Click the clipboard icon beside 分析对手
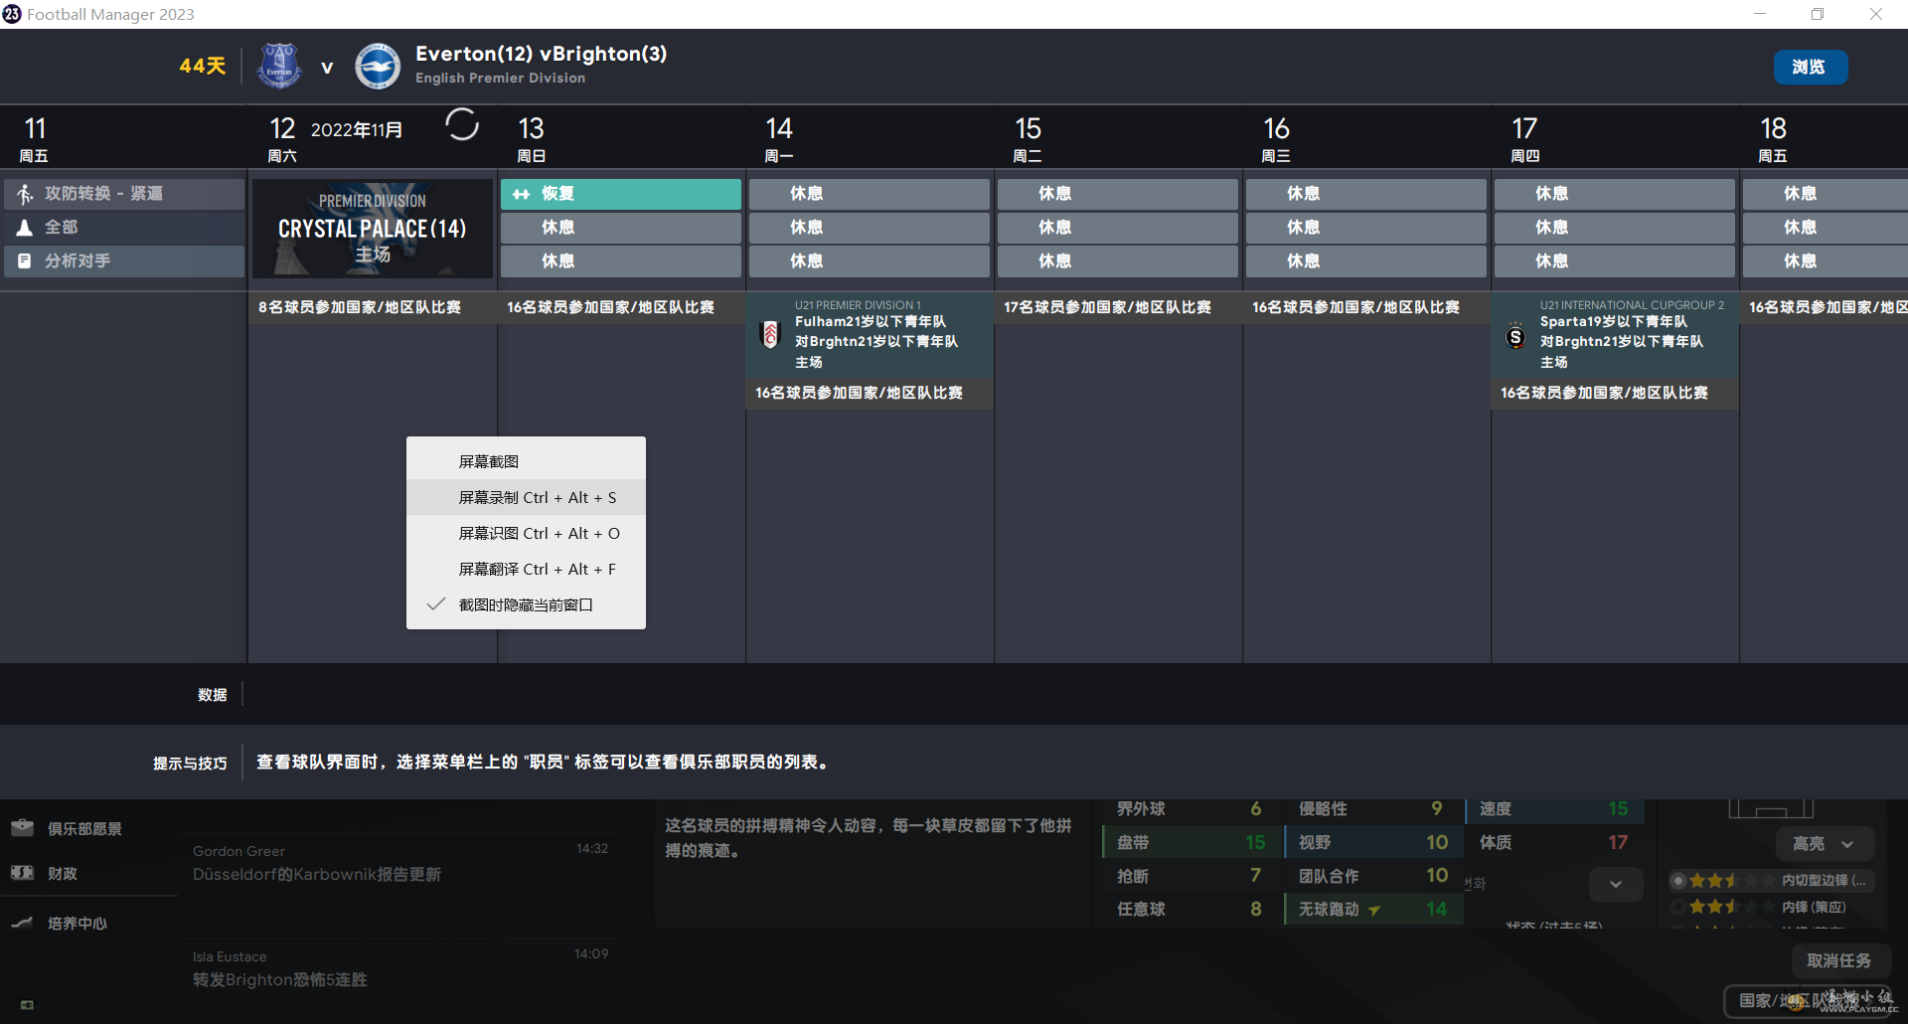1908x1024 pixels. [x=25, y=261]
